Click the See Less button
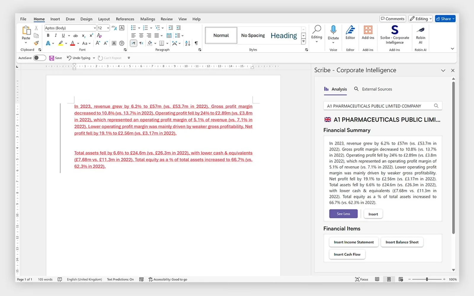The image size is (474, 296). pyautogui.click(x=343, y=214)
